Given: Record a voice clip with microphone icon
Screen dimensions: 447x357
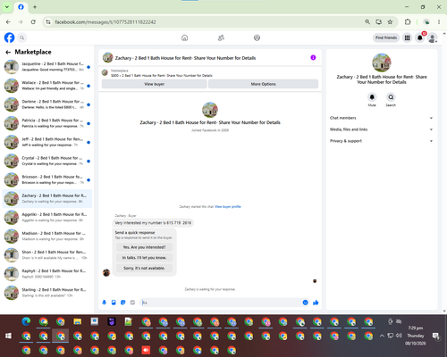Looking at the screenshot, I should [105, 303].
